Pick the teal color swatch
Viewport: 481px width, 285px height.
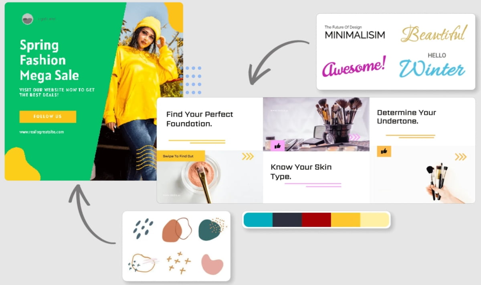(258, 220)
